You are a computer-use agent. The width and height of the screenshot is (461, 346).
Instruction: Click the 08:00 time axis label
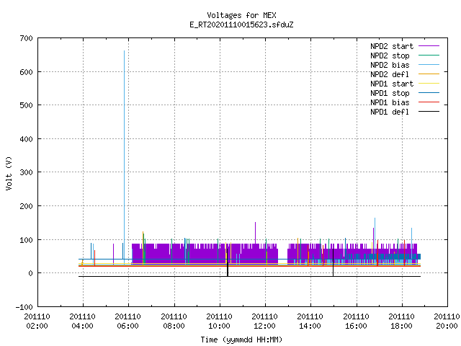pos(174,326)
